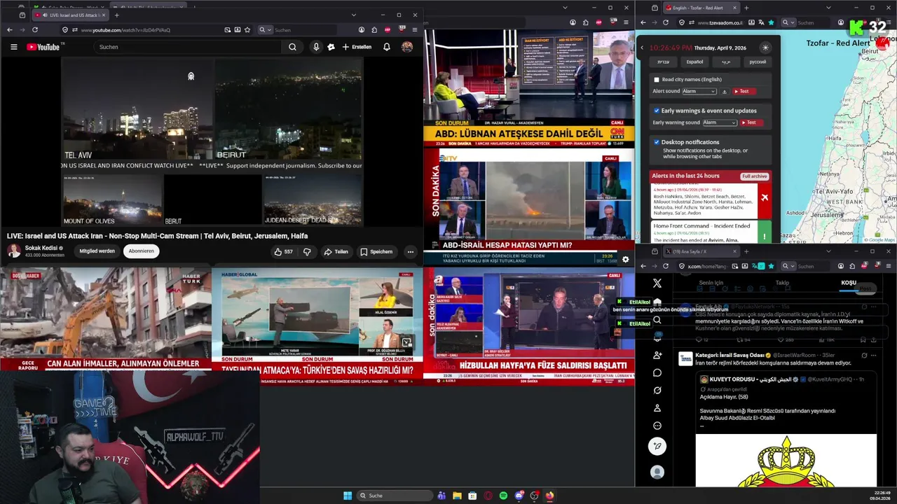The height and width of the screenshot is (504, 897).
Task: Select English - Tzofar - Red Alert tab
Action: coord(701,8)
